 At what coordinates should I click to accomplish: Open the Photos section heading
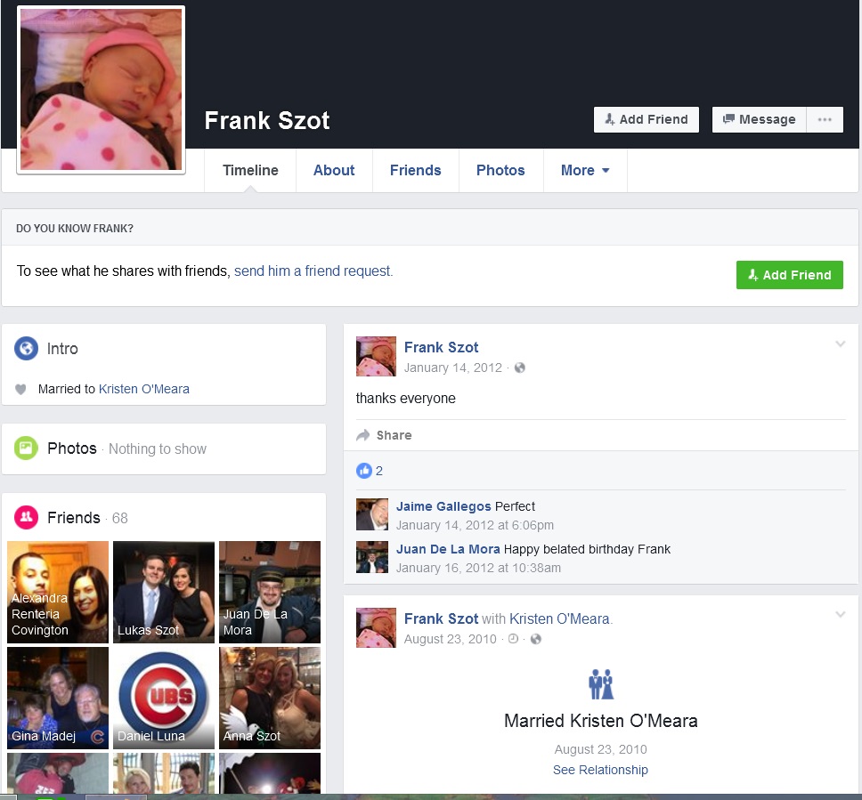(72, 448)
